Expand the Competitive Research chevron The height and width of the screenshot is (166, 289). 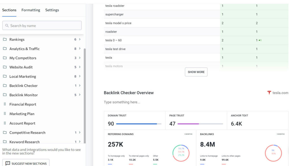pos(80,132)
